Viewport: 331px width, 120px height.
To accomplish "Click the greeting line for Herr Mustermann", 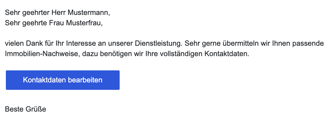I will click(58, 13).
